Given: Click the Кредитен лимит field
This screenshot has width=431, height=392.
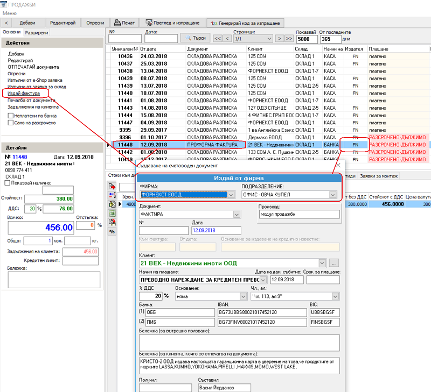Looking at the screenshot, I should coord(80,261).
